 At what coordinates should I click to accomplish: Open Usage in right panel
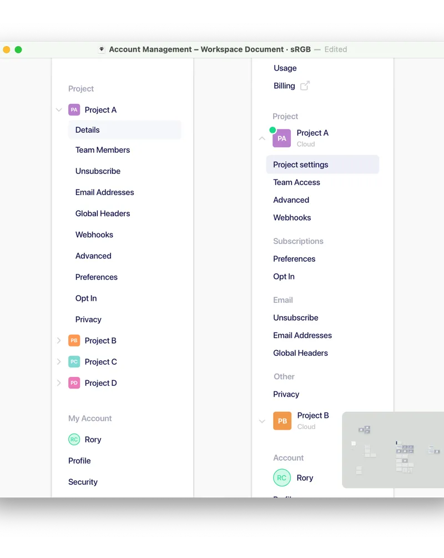285,68
